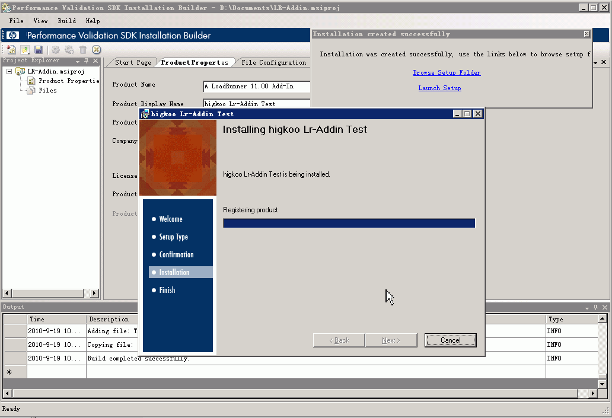The image size is (612, 418).
Task: Click the Finish step in installer sidebar
Action: point(167,290)
